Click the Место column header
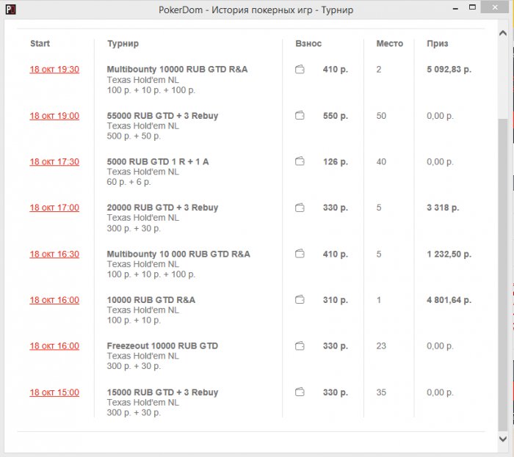This screenshot has width=514, height=457. pyautogui.click(x=390, y=43)
